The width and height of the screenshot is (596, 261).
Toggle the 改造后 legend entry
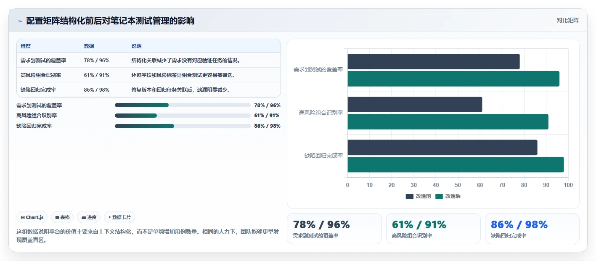(448, 196)
